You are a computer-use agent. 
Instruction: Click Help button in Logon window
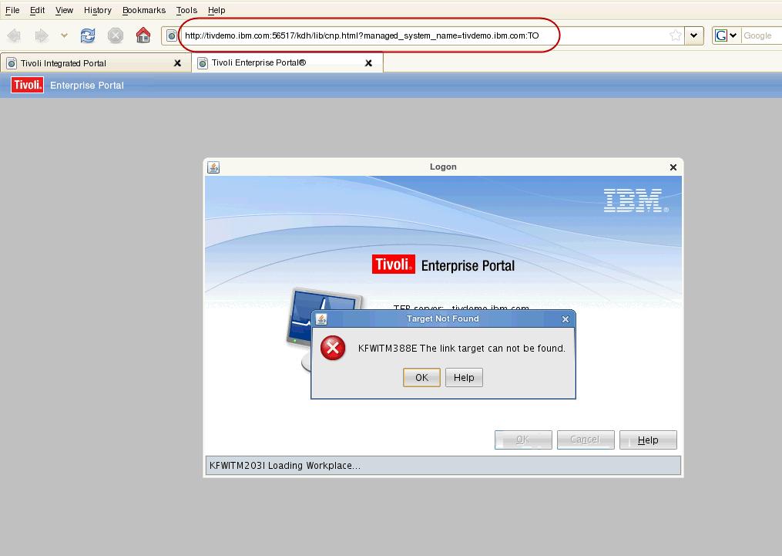648,440
